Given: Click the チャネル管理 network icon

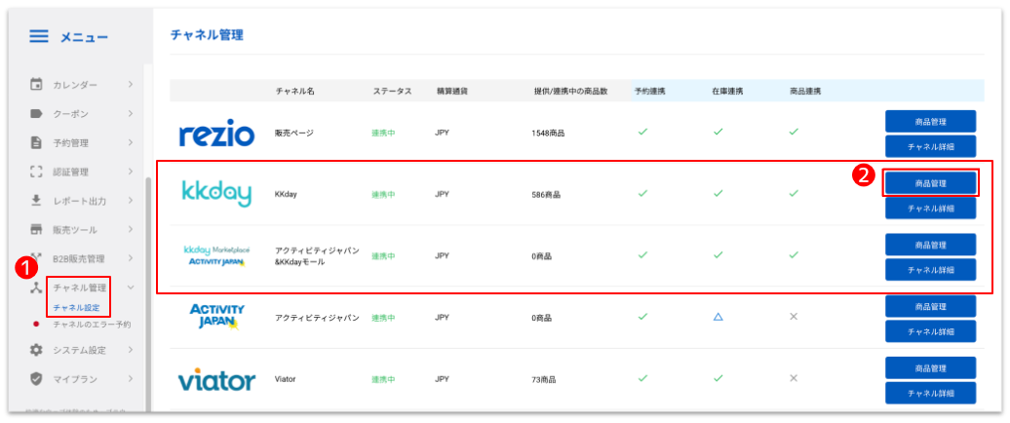Looking at the screenshot, I should point(37,288).
